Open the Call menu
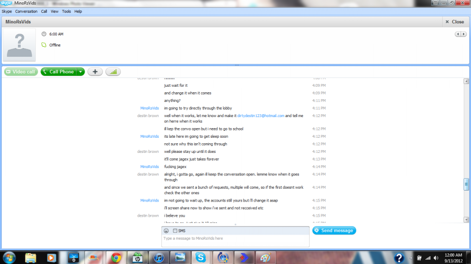 [44, 11]
